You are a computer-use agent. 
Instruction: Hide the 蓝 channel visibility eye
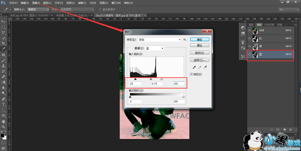[250, 54]
